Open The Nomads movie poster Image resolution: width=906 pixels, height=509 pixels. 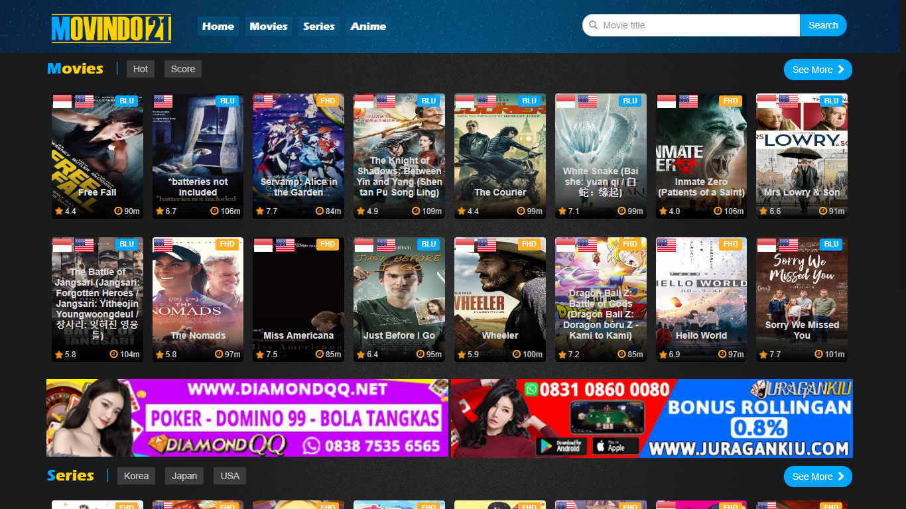point(198,300)
